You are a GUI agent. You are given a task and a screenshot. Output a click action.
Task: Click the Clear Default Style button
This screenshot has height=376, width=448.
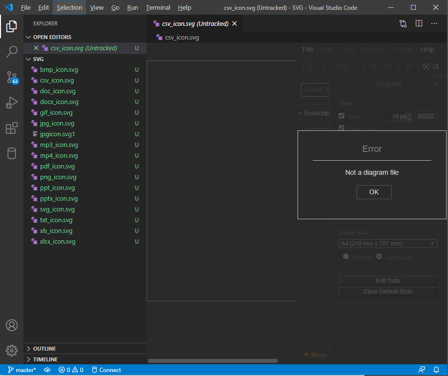click(388, 292)
